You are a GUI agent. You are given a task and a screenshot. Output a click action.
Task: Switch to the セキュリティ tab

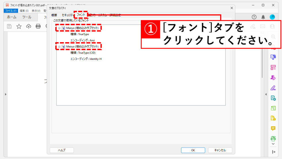(x=67, y=15)
